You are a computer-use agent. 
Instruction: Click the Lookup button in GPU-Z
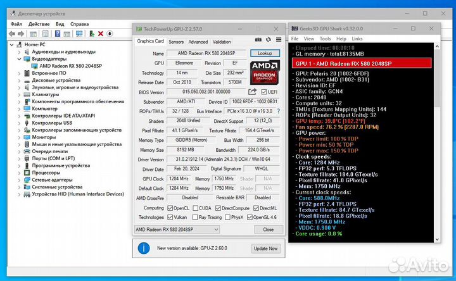point(265,53)
